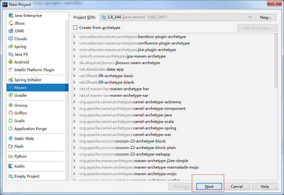Screen dimensions: 284x195
Task: Click the Empty Project folder icon
Action: coord(11,176)
